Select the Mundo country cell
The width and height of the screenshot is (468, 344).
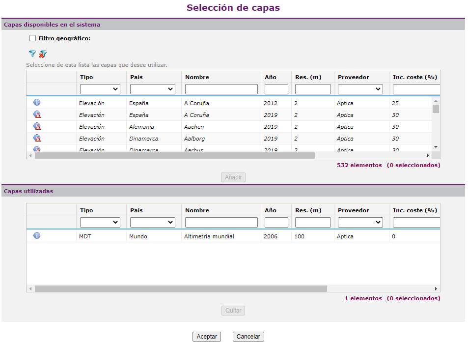tap(138, 236)
